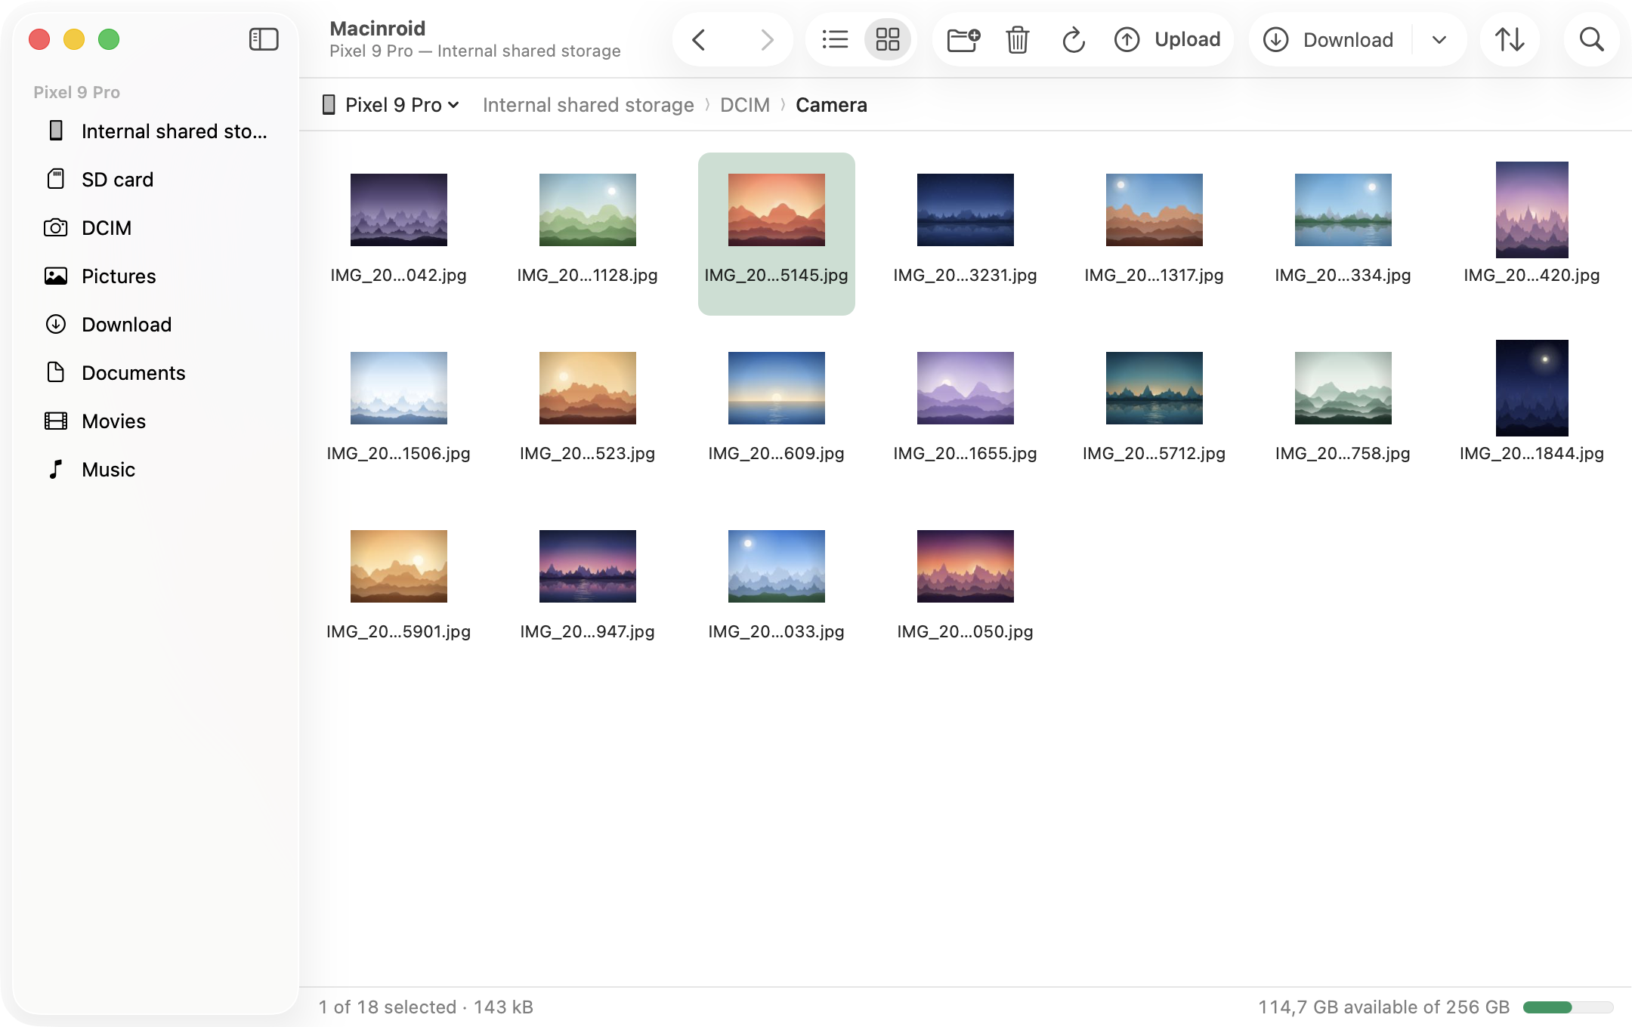Select thumbnail IMG_20...1844.jpg

pyautogui.click(x=1532, y=388)
